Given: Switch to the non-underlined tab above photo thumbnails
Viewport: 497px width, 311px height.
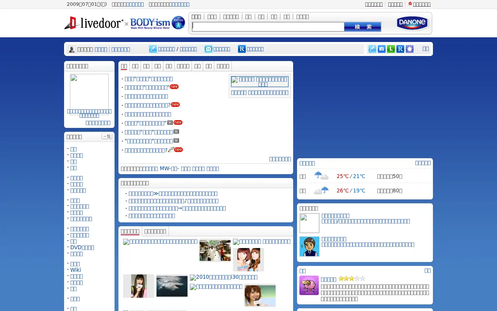Looking at the screenshot, I should (155, 231).
